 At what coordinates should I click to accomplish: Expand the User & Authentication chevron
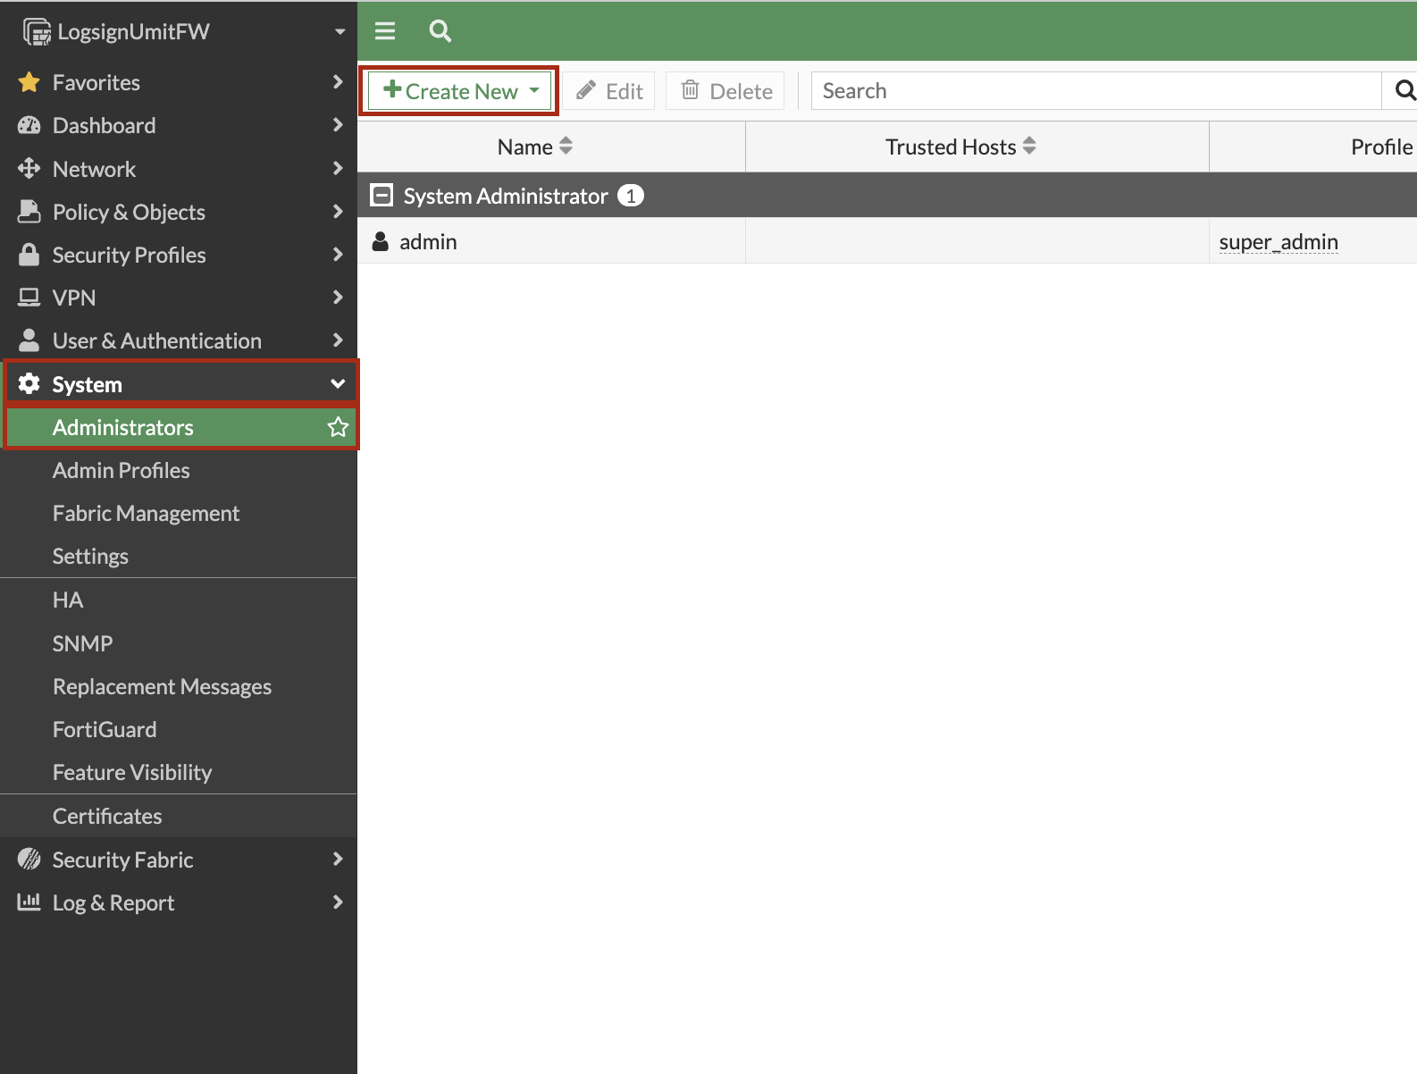pos(338,340)
